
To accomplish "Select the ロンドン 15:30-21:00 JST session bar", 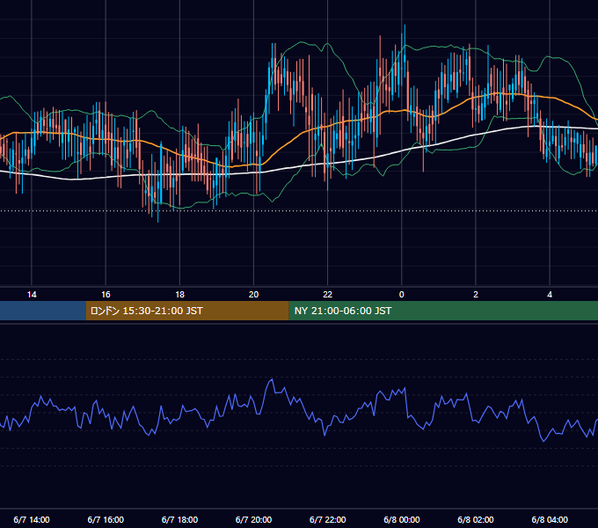I will [x=187, y=311].
